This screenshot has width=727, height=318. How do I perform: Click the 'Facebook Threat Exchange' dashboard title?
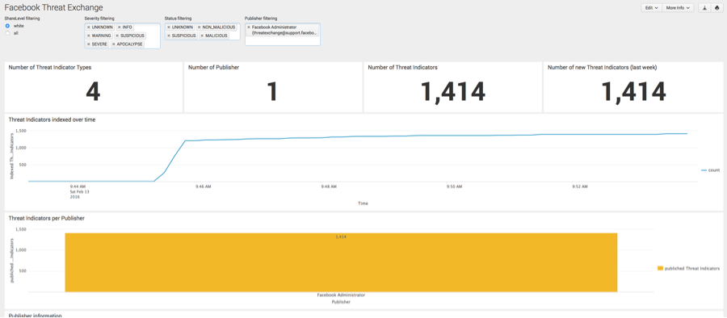pyautogui.click(x=54, y=7)
